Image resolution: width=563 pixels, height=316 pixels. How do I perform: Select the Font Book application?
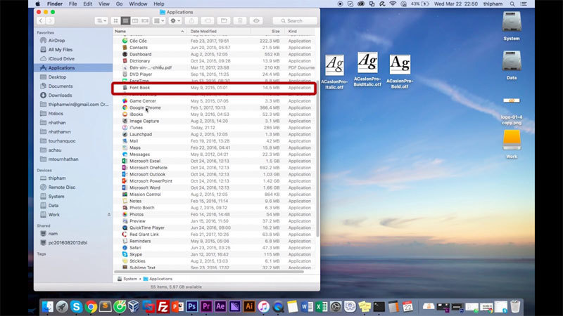point(139,88)
